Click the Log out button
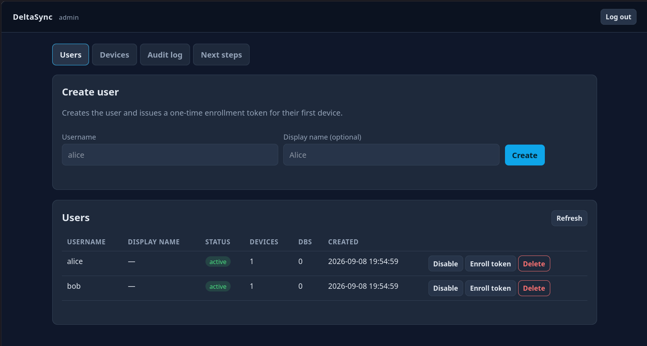647x346 pixels. [x=618, y=17]
